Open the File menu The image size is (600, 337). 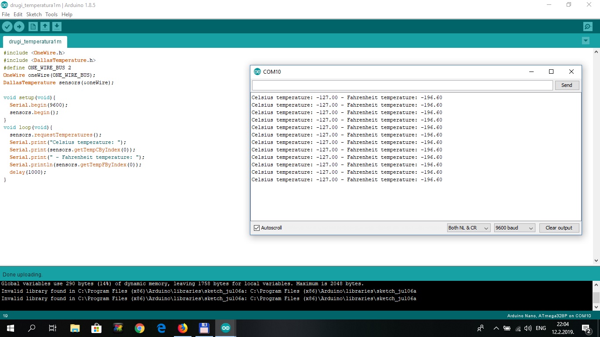[6, 14]
